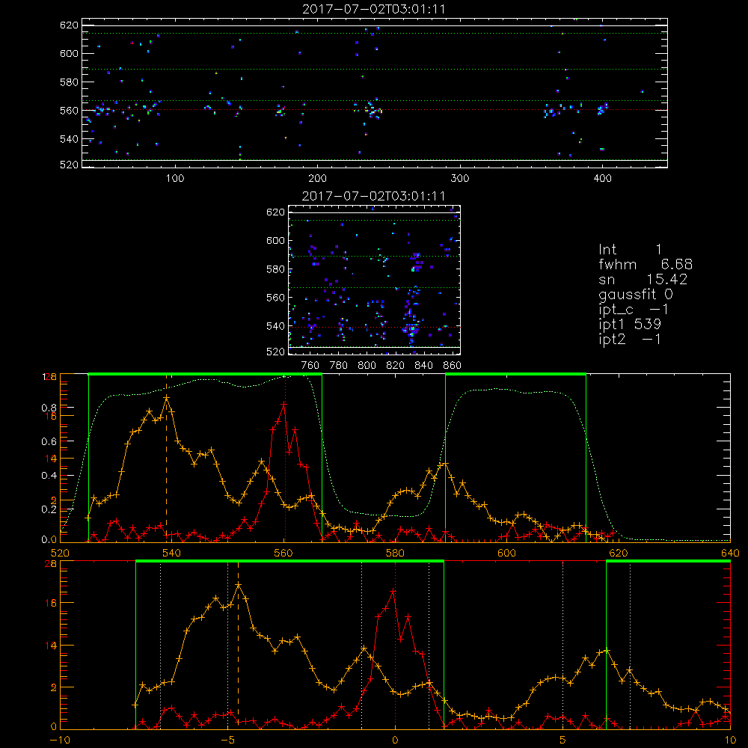Click red dotted horizontal line at 560 in top image

[375, 110]
